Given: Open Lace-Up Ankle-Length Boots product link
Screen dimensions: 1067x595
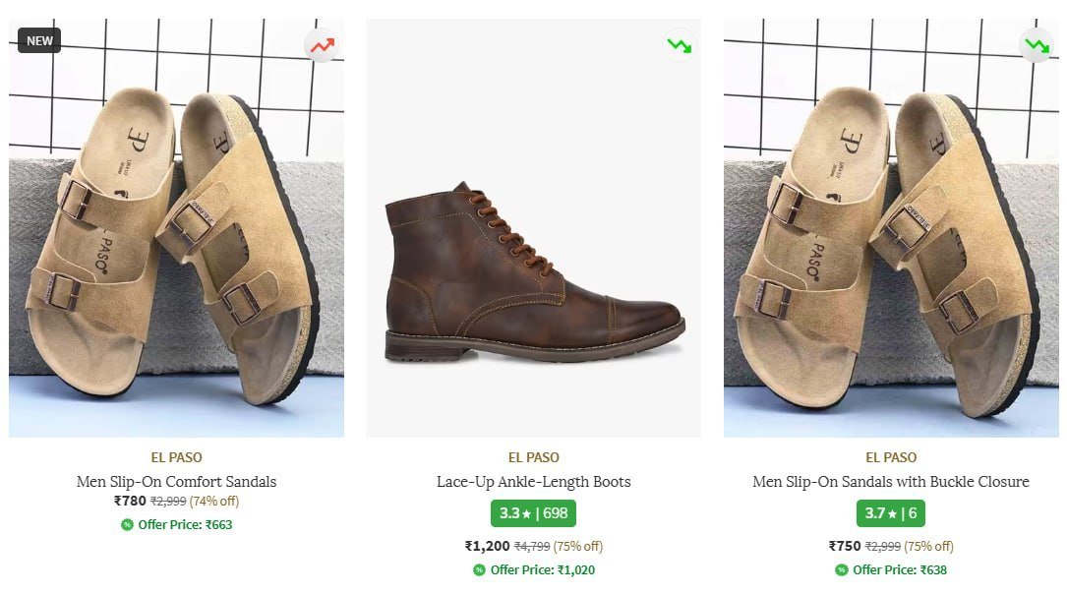Looking at the screenshot, I should pos(534,481).
